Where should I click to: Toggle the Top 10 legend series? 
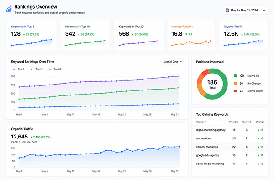coord(36,69)
